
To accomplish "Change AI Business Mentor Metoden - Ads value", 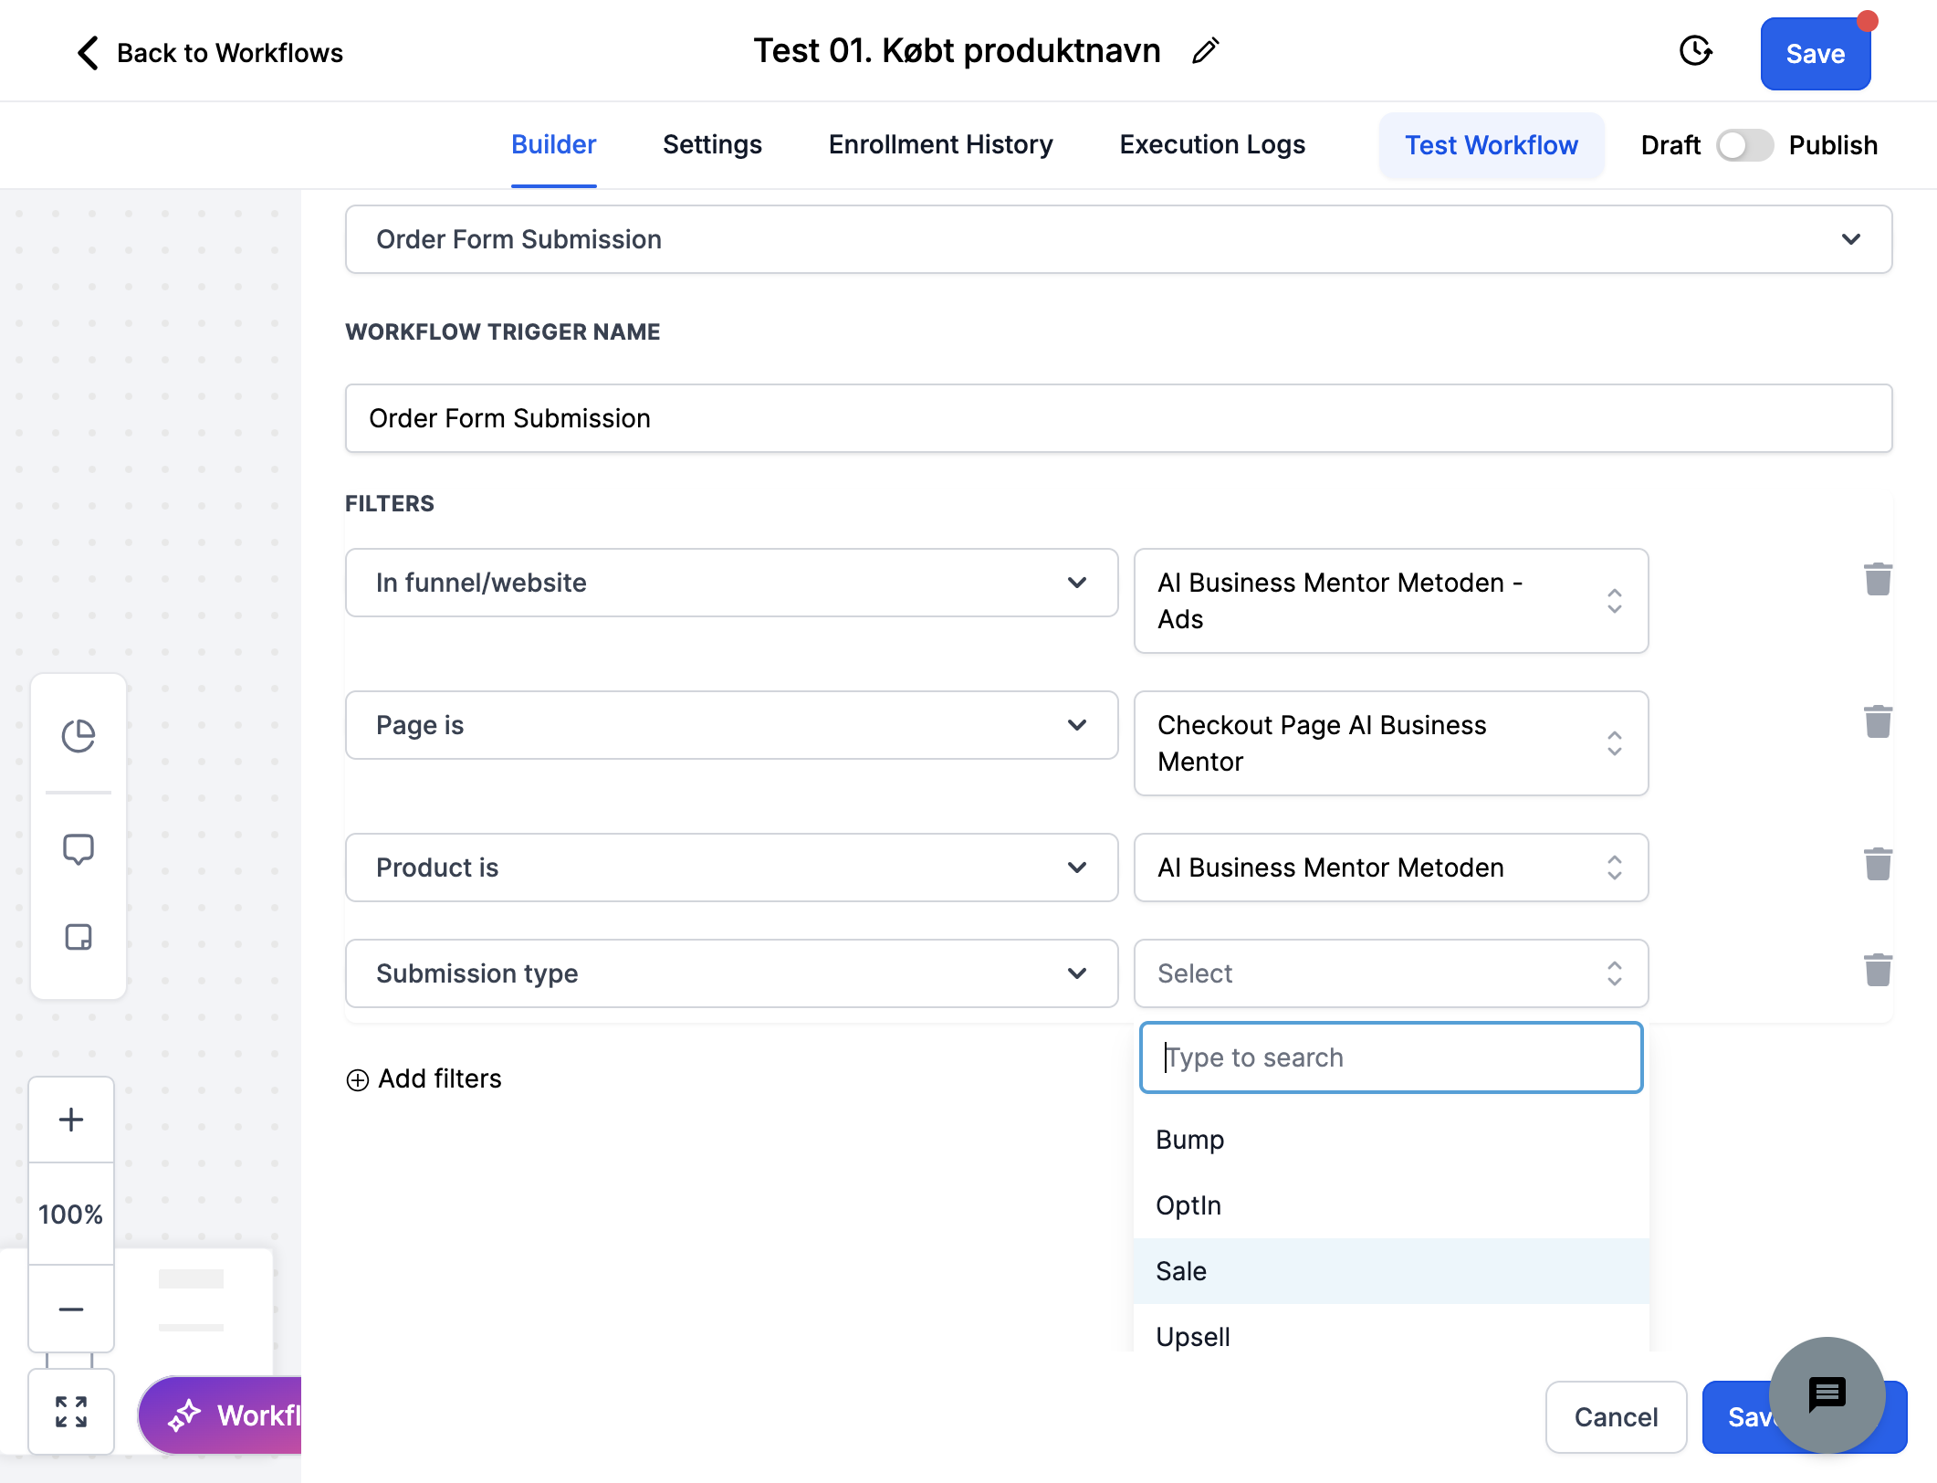I will click(1391, 601).
